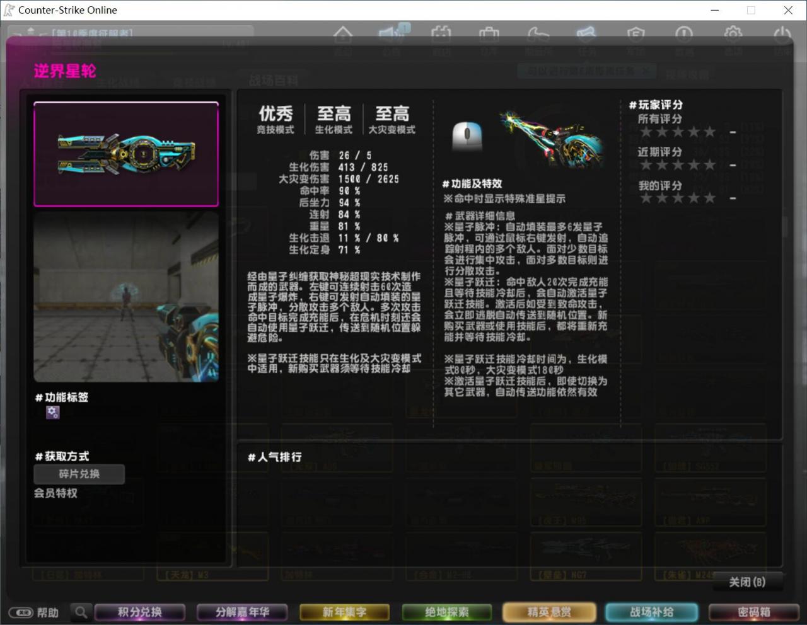
Task: Select the 新年集字 event button
Action: [x=344, y=612]
